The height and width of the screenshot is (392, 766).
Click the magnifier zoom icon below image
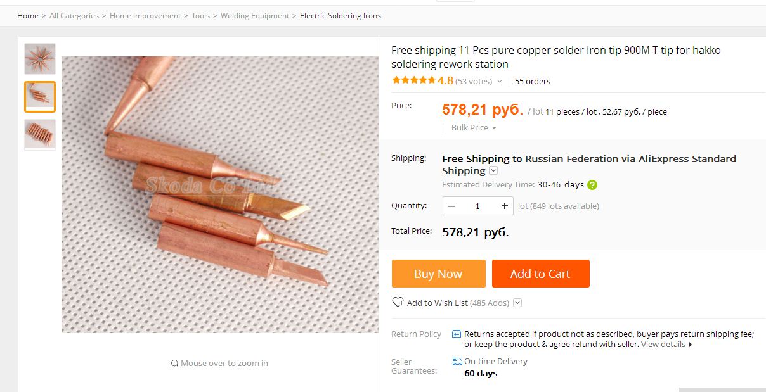[174, 364]
